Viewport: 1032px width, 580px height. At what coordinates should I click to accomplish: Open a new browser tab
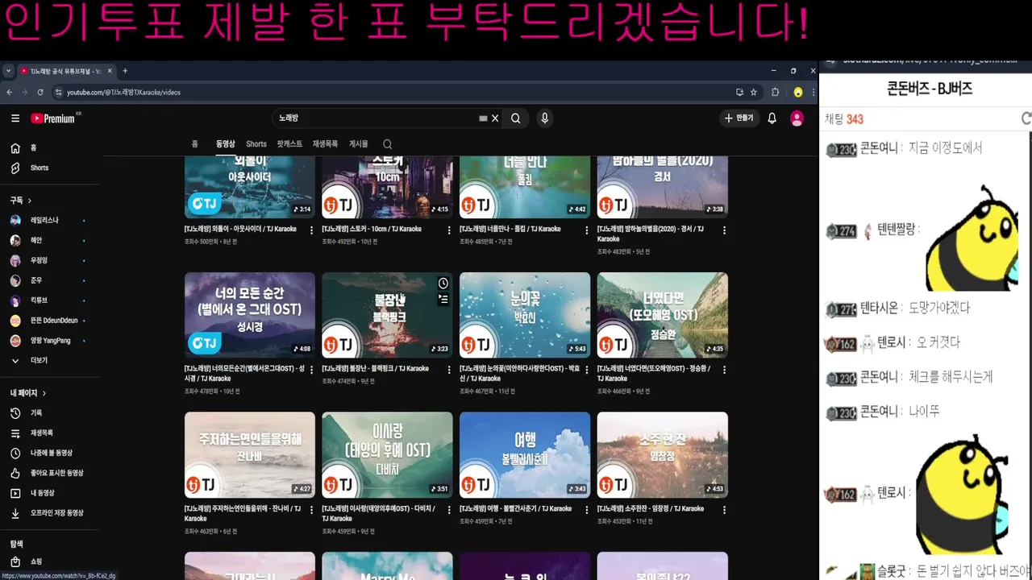click(x=125, y=71)
